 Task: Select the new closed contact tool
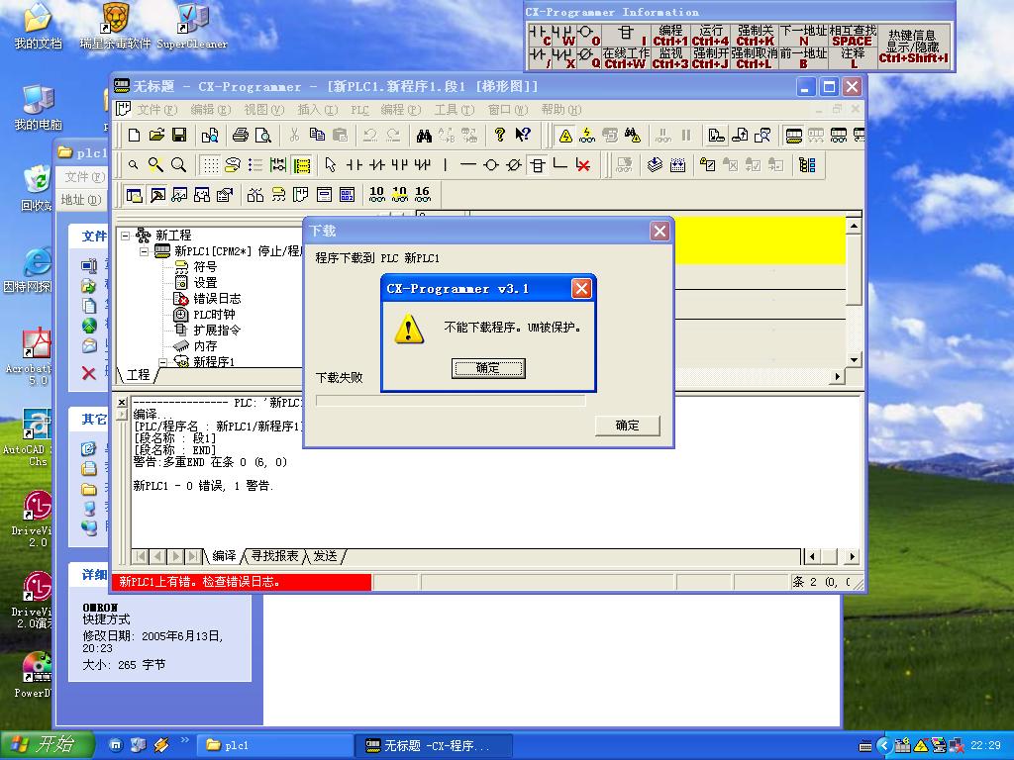(x=377, y=165)
